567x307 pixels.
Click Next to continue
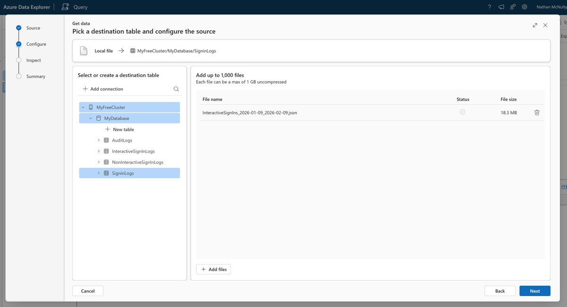click(x=535, y=291)
